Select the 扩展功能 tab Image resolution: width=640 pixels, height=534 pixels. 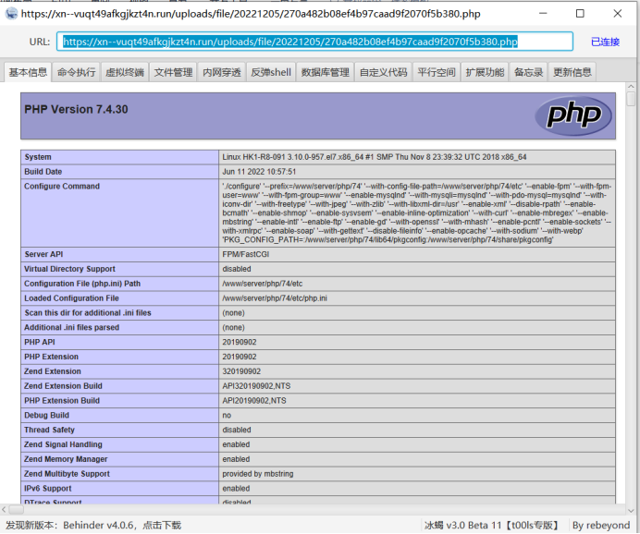click(485, 72)
